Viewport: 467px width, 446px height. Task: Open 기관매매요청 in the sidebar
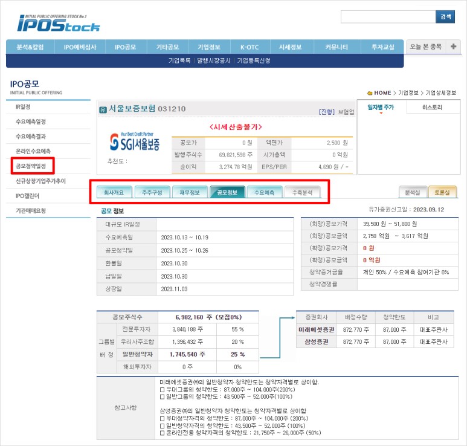click(x=31, y=211)
